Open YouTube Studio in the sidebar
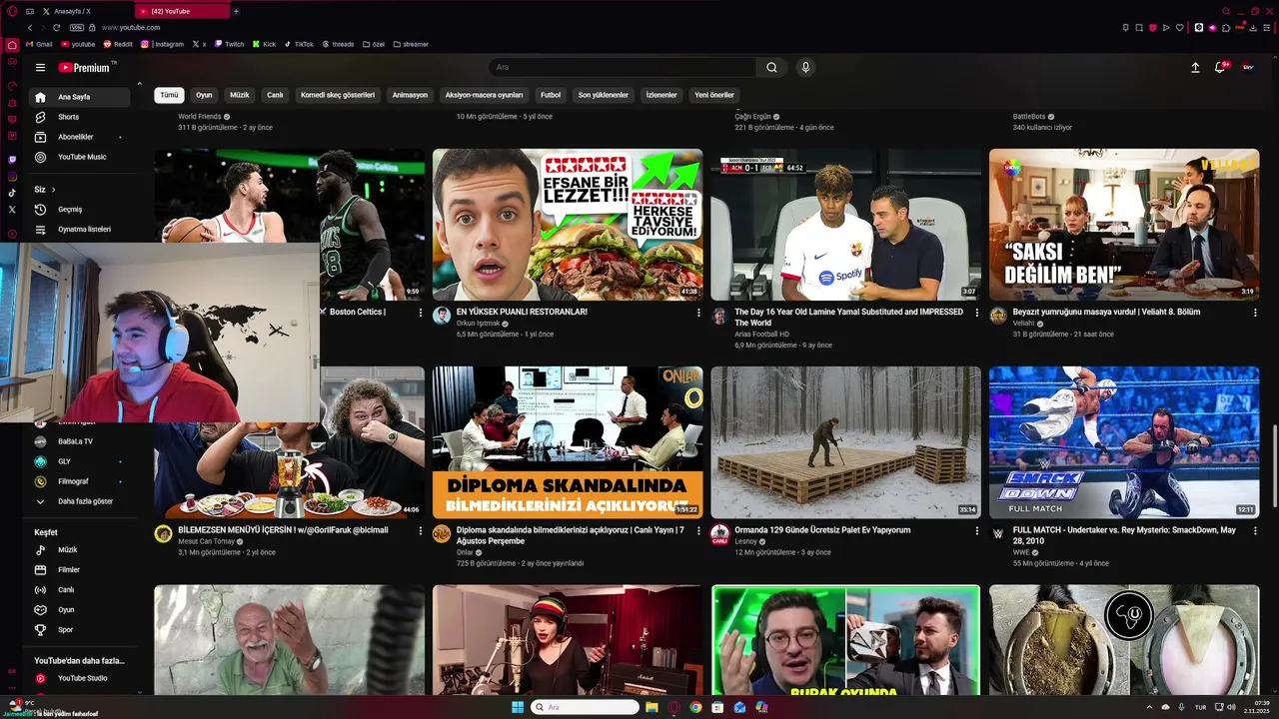The height and width of the screenshot is (719, 1279). 80,679
